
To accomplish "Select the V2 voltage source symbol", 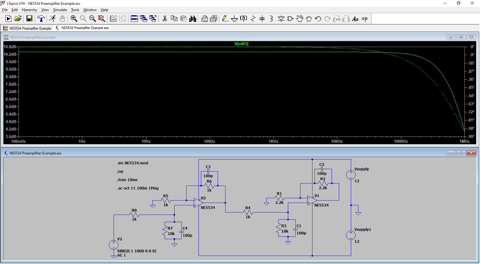I will point(114,245).
